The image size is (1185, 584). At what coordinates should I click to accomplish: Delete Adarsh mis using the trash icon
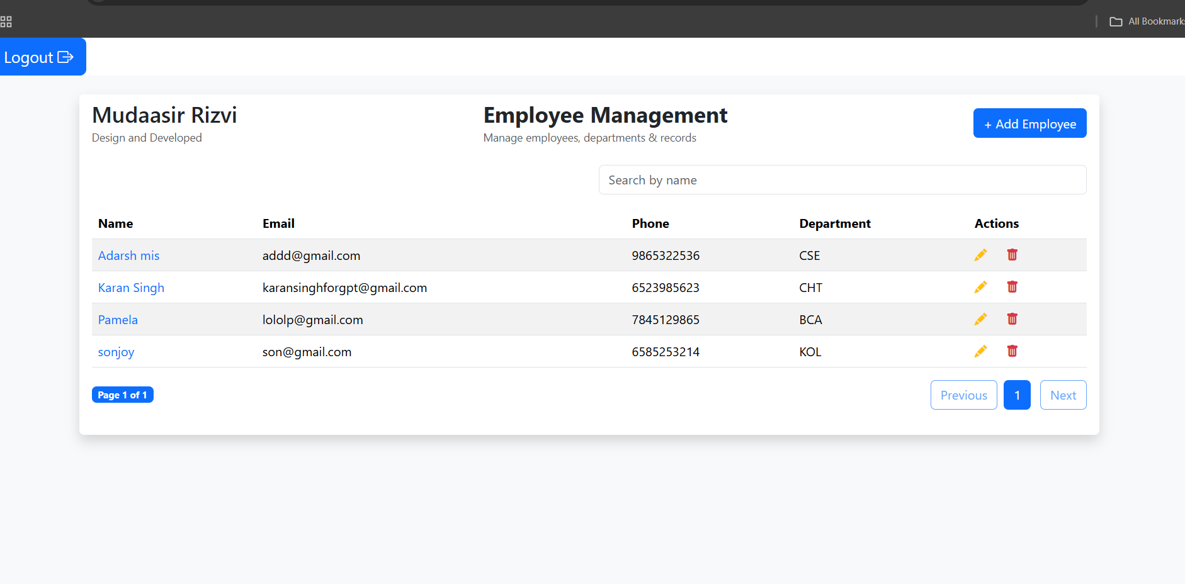(x=1012, y=255)
